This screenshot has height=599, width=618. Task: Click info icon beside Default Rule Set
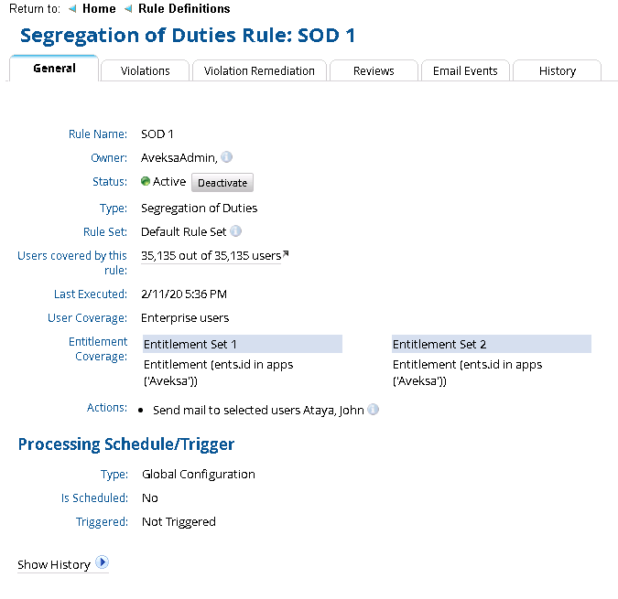pos(235,231)
